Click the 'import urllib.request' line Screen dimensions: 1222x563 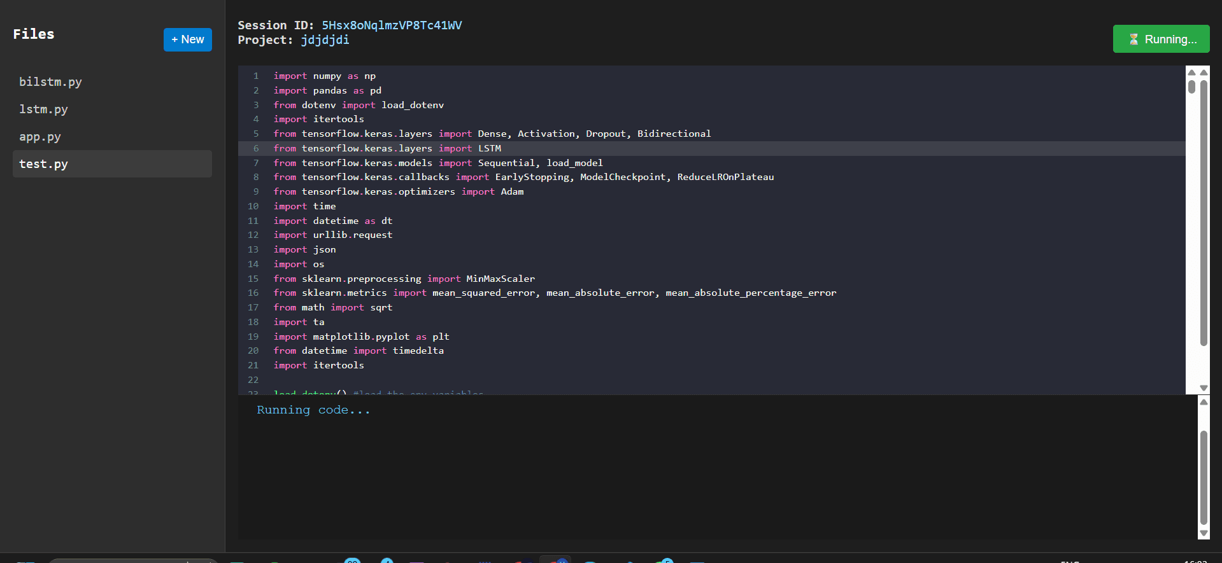click(333, 235)
